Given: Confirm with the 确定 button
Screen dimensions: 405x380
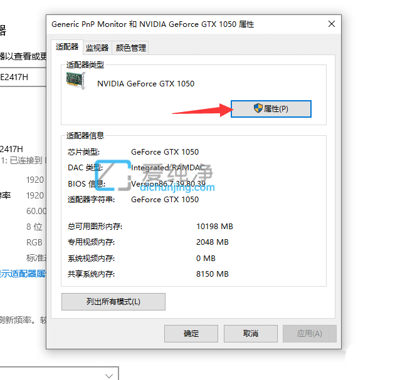Looking at the screenshot, I should click(x=191, y=334).
